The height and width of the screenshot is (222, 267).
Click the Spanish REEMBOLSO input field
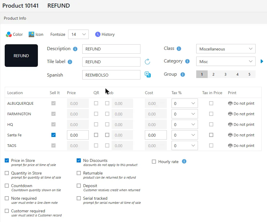pyautogui.click(x=111, y=75)
